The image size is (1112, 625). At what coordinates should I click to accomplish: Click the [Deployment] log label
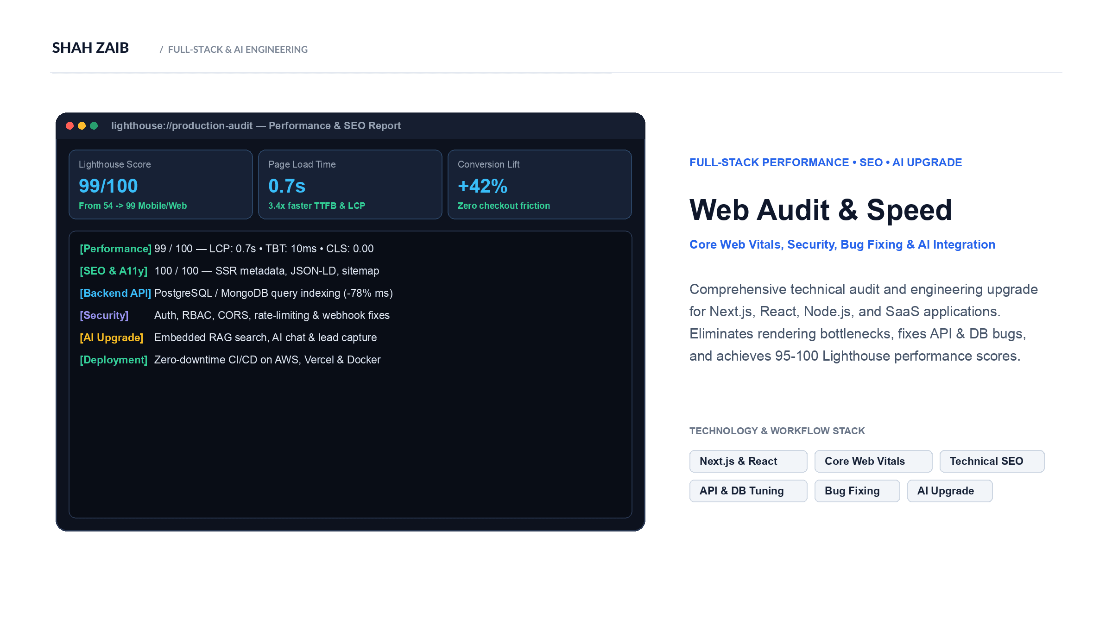point(114,360)
